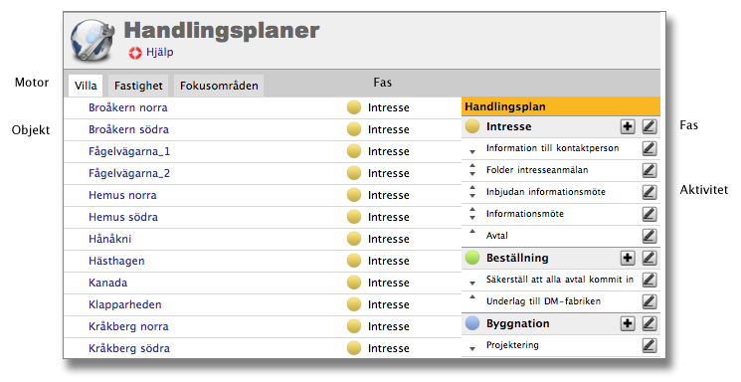
Task: Open the Fokusområden tab
Action: [x=219, y=86]
